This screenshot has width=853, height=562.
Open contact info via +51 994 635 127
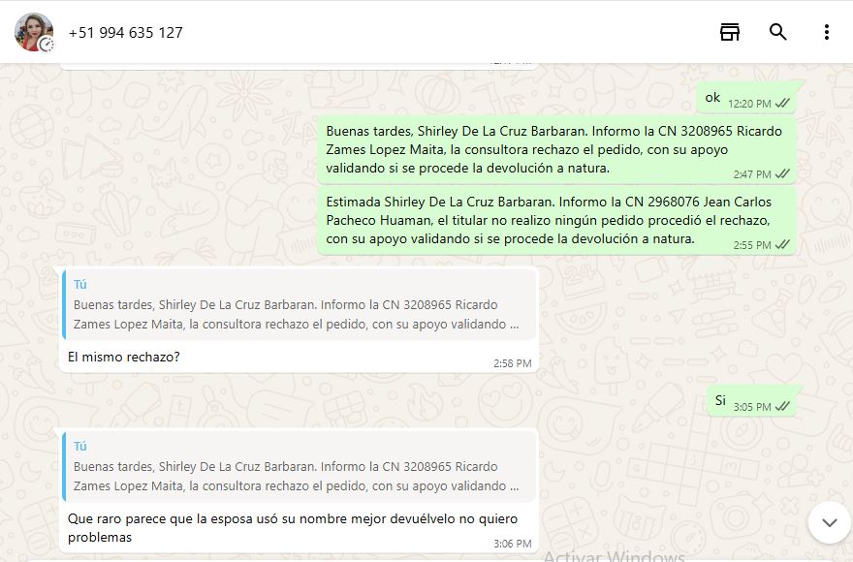[x=125, y=33]
